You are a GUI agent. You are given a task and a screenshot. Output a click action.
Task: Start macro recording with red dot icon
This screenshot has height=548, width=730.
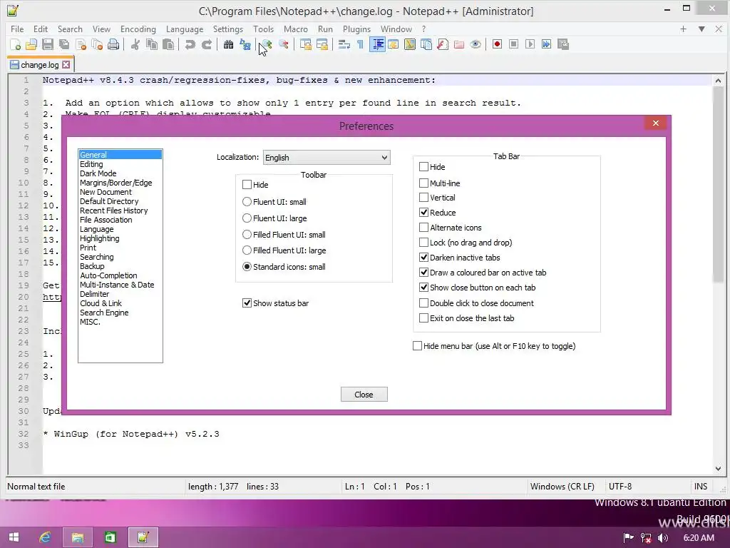click(497, 44)
